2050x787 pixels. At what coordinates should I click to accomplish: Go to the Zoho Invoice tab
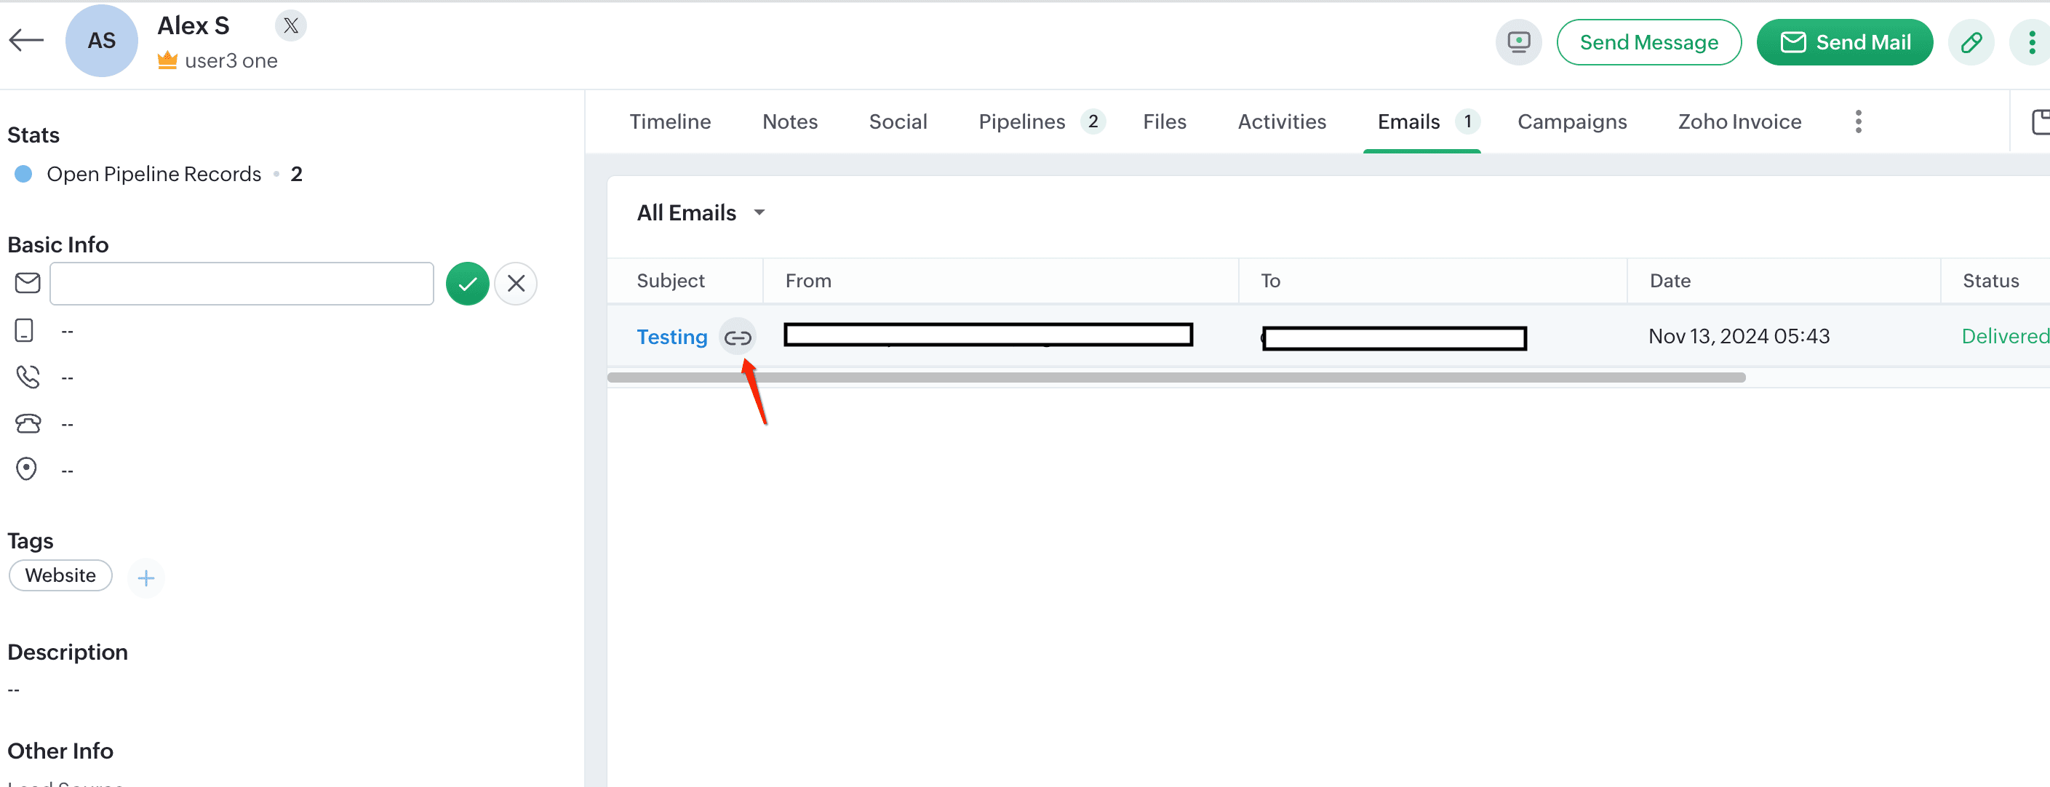1739,121
